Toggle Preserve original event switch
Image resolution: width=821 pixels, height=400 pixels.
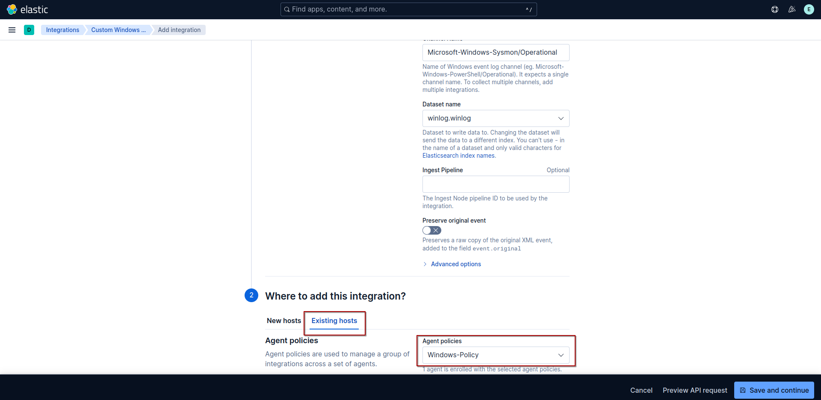432,230
